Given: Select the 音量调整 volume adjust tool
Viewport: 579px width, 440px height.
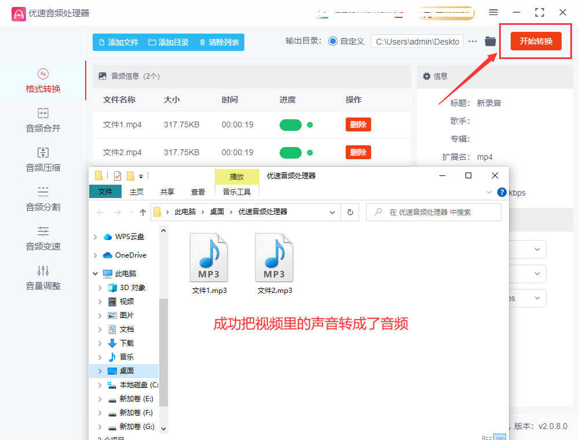Looking at the screenshot, I should 43,278.
